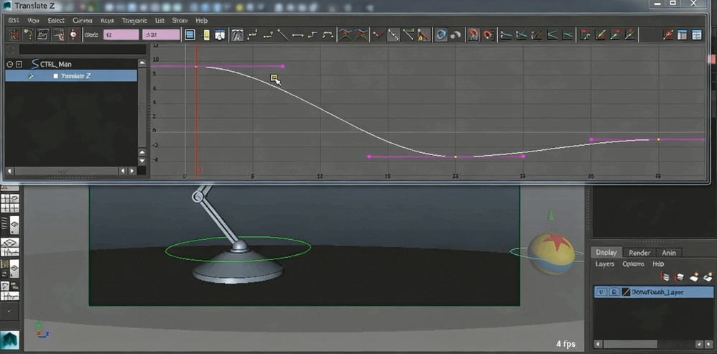This screenshot has height=354, width=717.
Task: Click the flat tangents toolbar icon
Action: coord(298,34)
